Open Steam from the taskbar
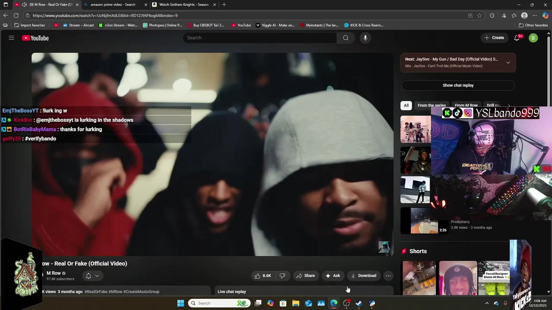The height and width of the screenshot is (310, 552). coord(359,303)
